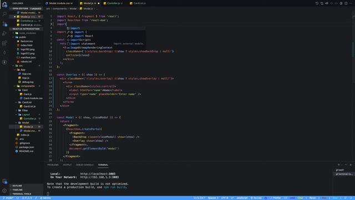Switch to Modal.module.css editor tab

click(x=60, y=3)
